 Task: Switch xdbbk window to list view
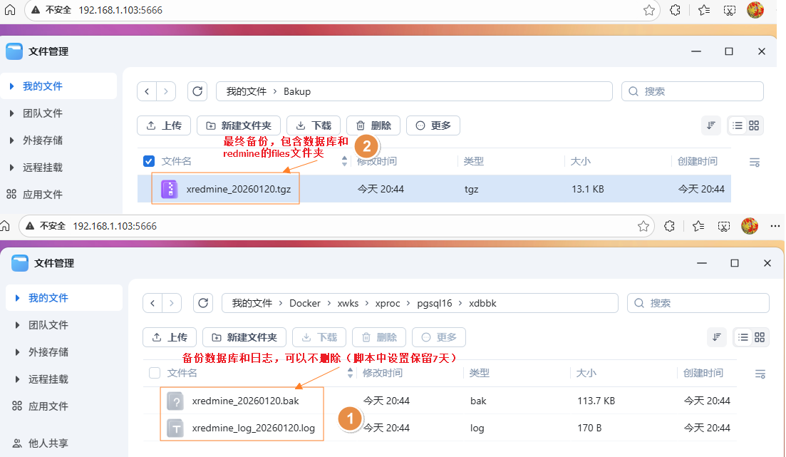[743, 337]
